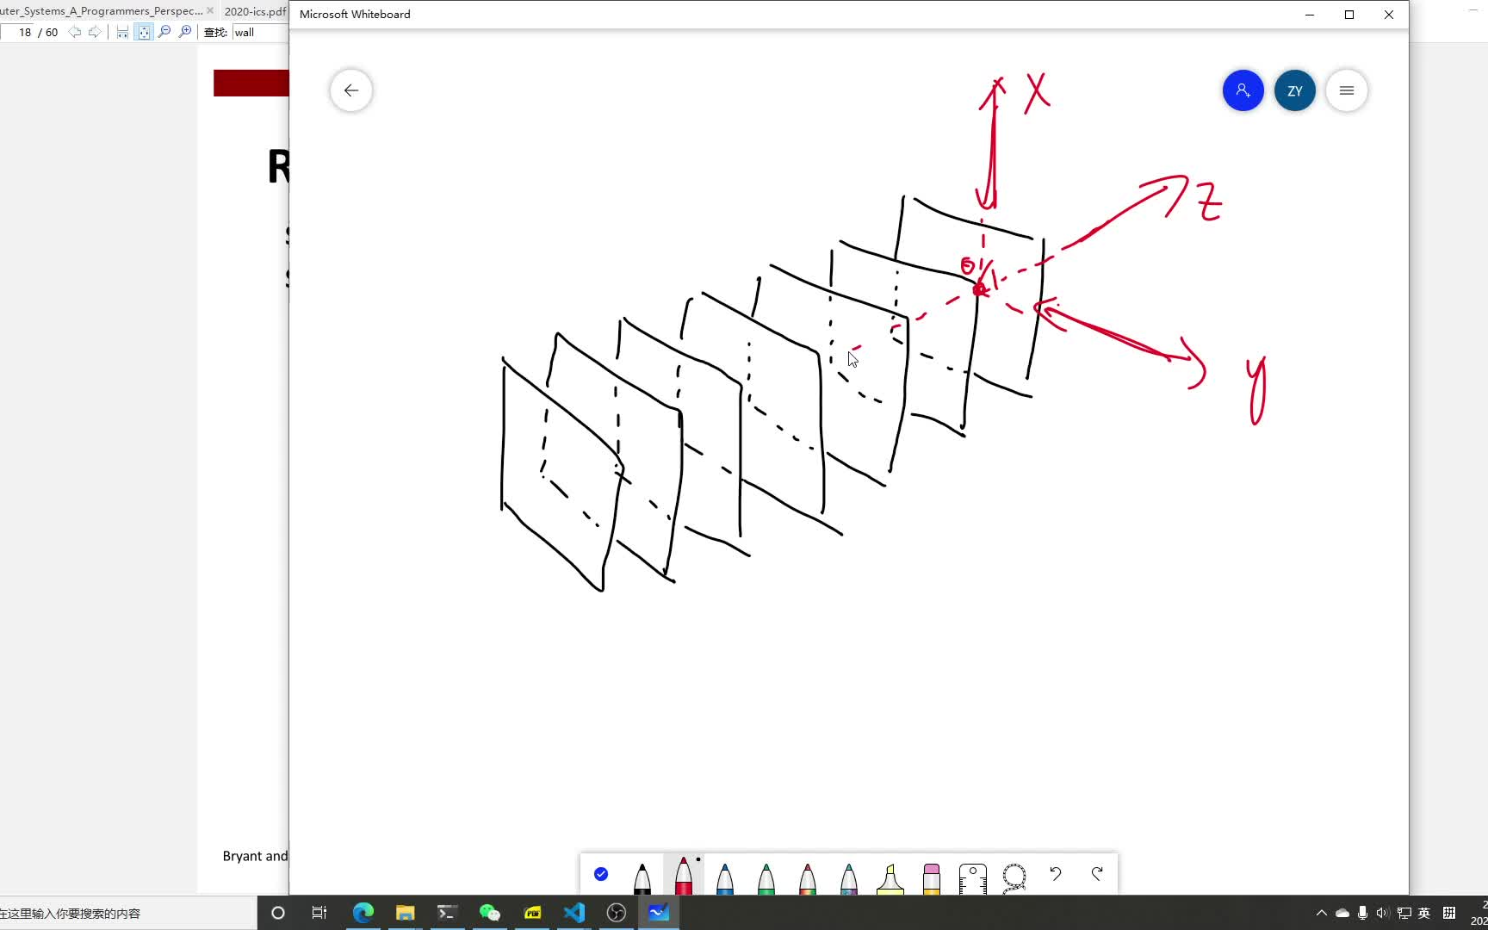Image resolution: width=1488 pixels, height=930 pixels.
Task: Open the volume control in the tray
Action: click(x=1383, y=913)
